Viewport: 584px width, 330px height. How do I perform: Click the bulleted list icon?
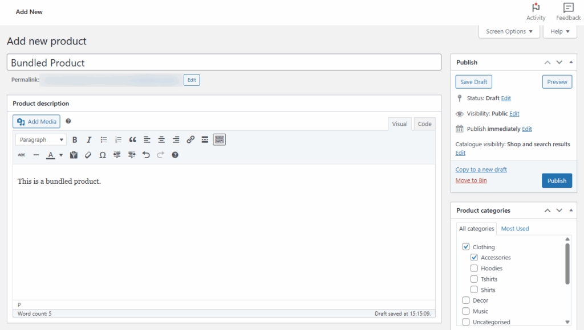pos(104,139)
